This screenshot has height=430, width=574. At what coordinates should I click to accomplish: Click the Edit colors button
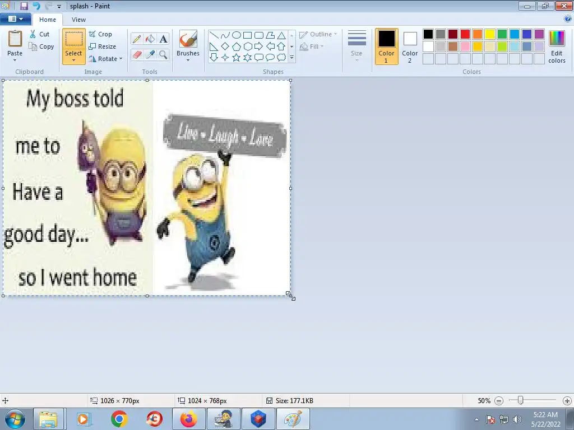pos(557,47)
